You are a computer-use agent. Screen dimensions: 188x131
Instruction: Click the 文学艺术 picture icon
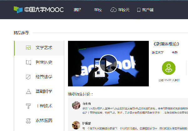[28, 47]
